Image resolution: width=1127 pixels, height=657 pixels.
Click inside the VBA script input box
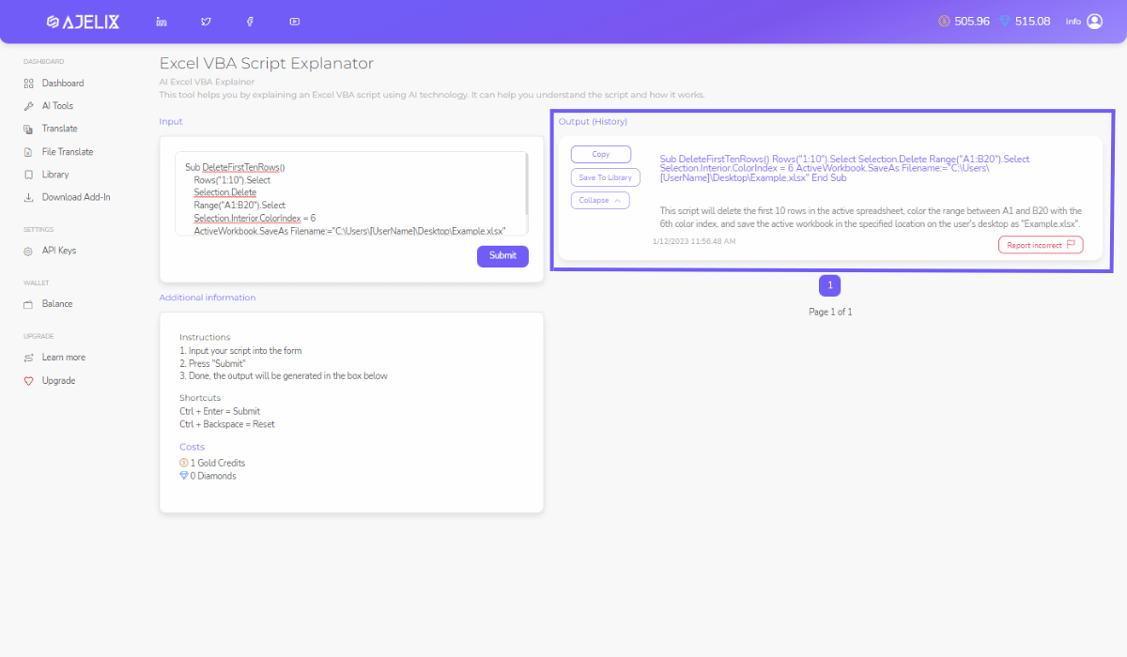(351, 193)
